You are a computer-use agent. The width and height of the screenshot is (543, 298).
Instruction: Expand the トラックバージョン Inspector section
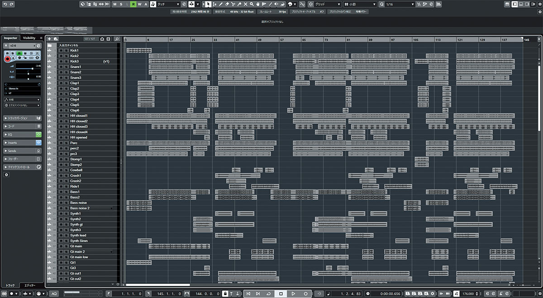22,118
